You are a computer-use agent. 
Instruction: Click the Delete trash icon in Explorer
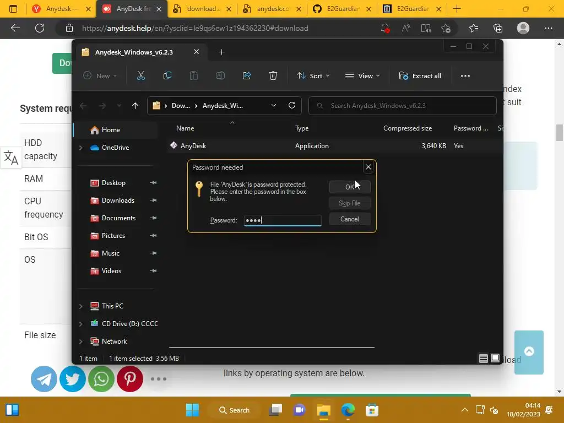(273, 76)
